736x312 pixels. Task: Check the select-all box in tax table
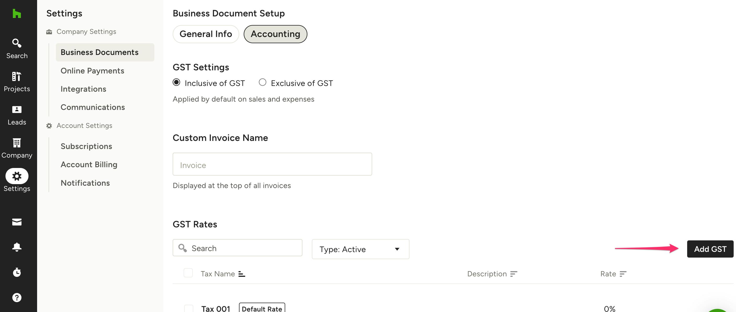[188, 273]
